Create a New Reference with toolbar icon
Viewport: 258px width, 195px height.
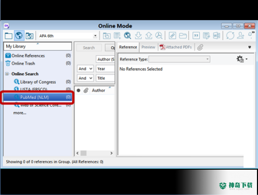117,36
